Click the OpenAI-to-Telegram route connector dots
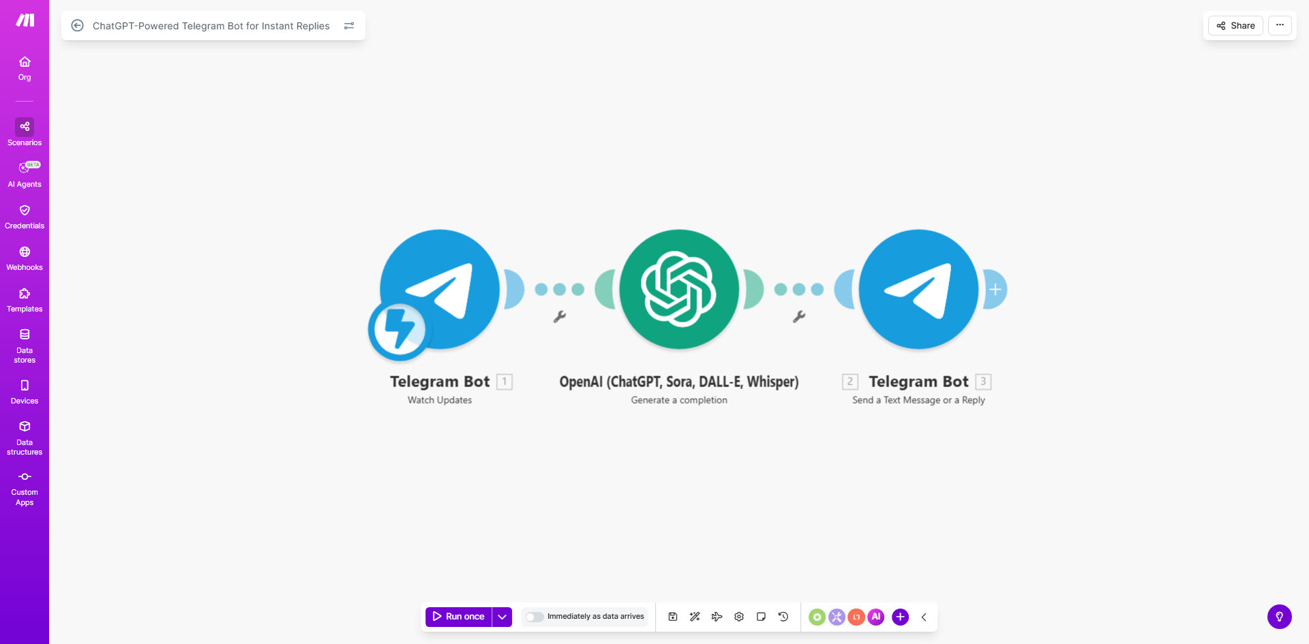 pos(799,289)
